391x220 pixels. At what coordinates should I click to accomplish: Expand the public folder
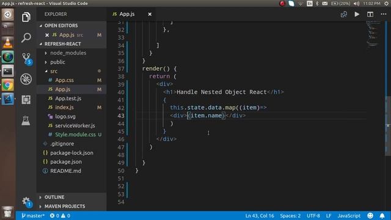coord(71,62)
